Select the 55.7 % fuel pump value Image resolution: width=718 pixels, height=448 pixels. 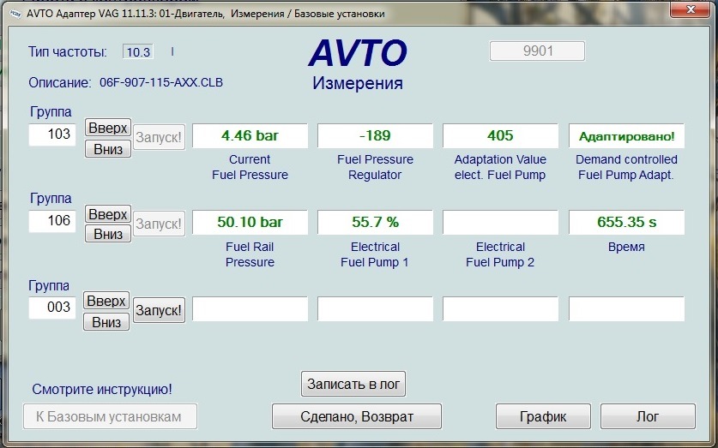click(x=375, y=222)
